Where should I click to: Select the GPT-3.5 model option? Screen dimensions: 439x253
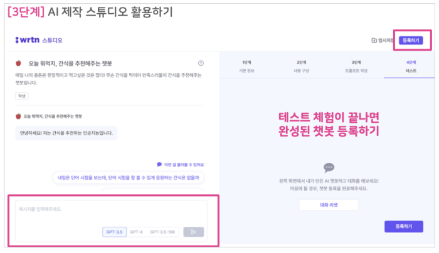pos(115,232)
